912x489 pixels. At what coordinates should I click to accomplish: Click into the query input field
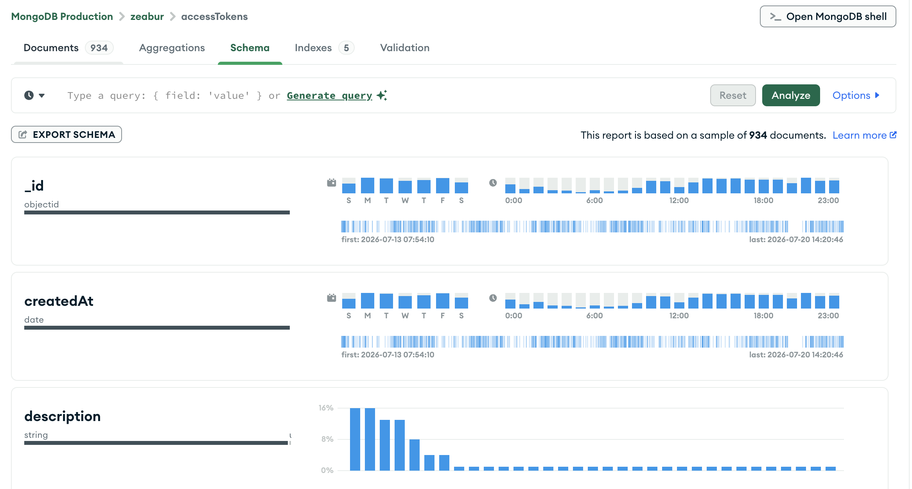pos(375,95)
